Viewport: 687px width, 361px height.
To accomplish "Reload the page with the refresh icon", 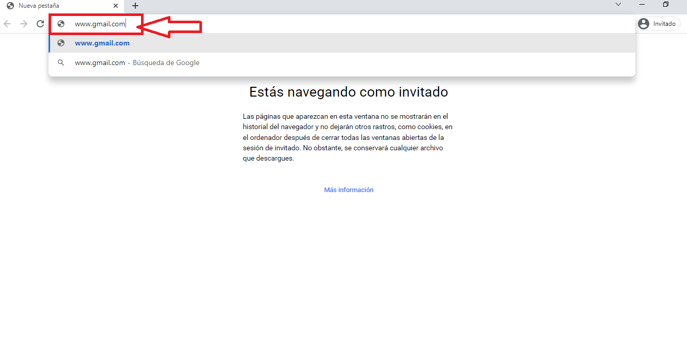I will 40,24.
